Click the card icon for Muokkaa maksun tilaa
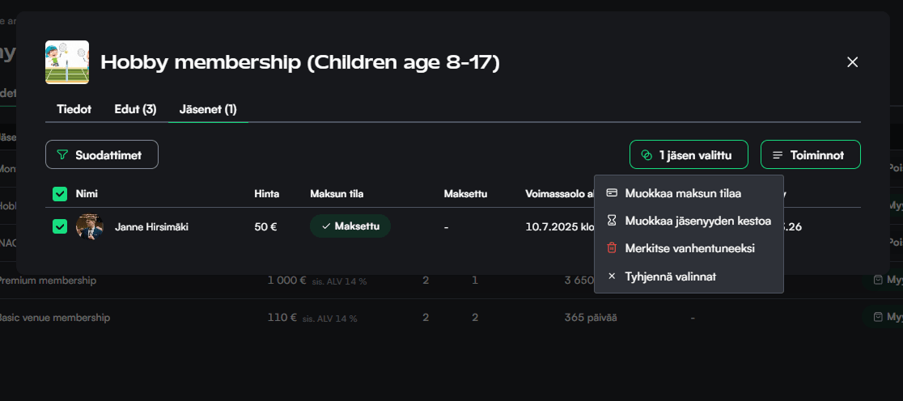 612,193
